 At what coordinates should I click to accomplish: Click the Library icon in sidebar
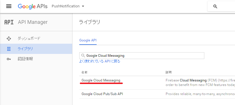pos(9,49)
